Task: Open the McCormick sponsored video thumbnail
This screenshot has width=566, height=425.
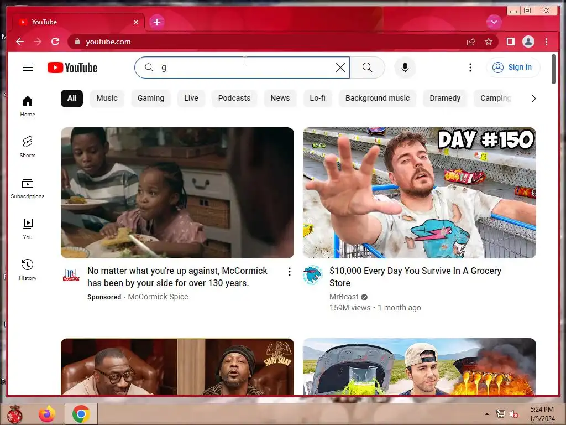Action: [x=177, y=193]
